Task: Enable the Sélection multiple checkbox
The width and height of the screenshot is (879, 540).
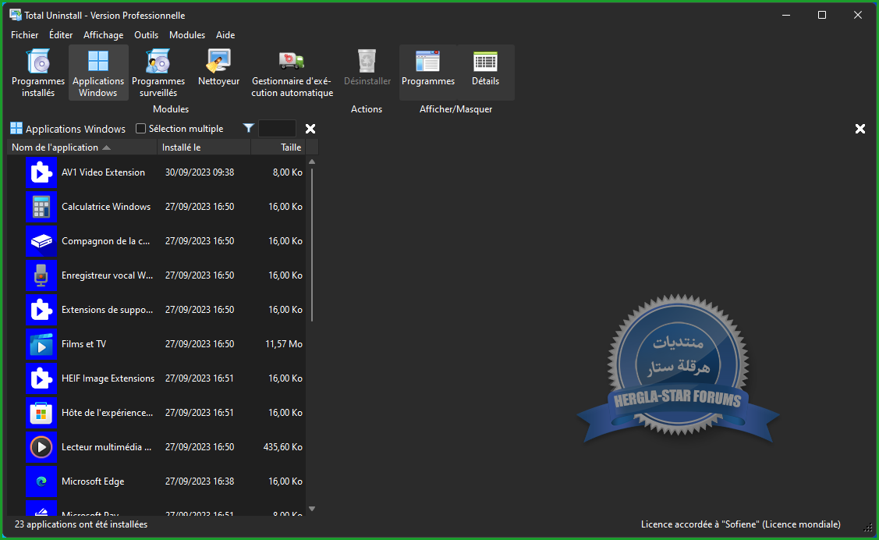Action: pos(140,129)
